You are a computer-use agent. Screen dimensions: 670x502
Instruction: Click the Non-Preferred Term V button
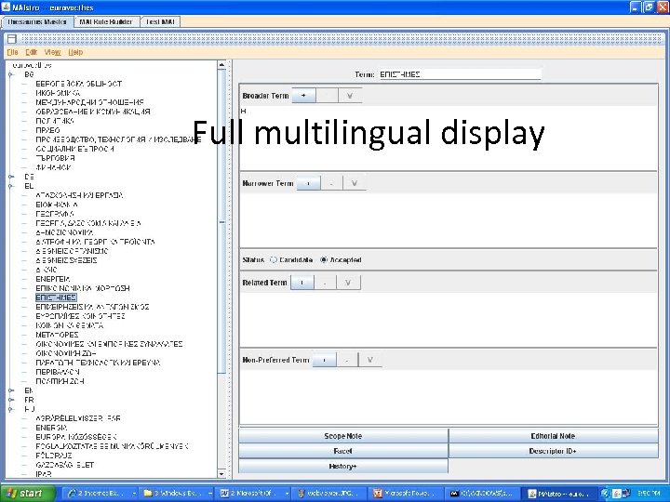tap(370, 361)
